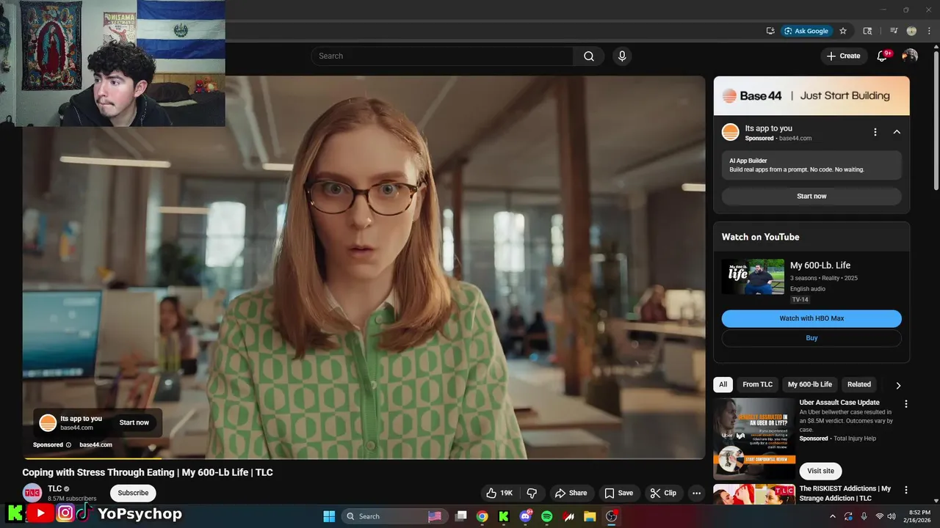Click the video ad progress bar

[x=364, y=458]
